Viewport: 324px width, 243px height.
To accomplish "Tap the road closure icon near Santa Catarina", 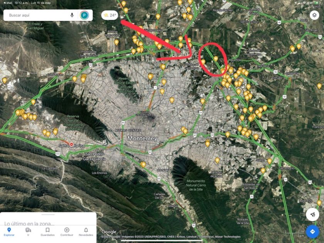I will click(71, 144).
